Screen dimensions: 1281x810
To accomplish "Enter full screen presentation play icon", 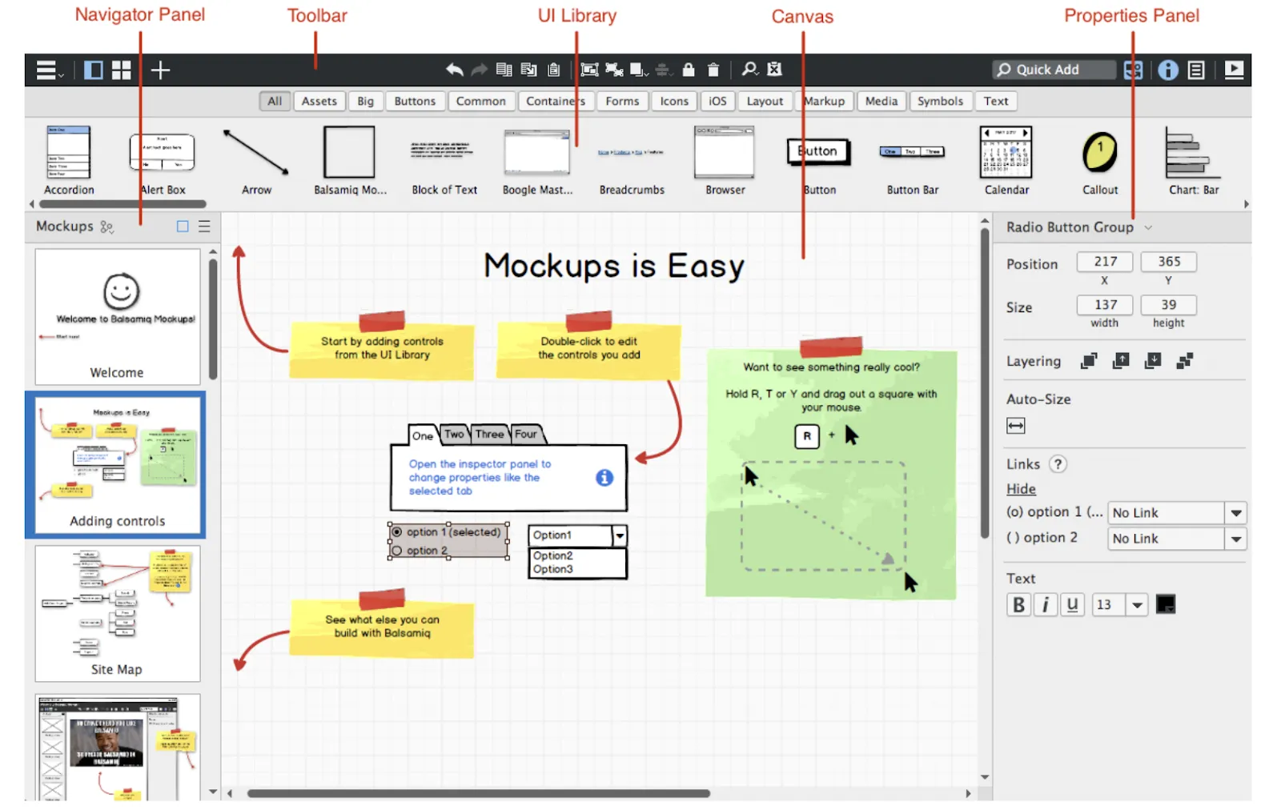I will pos(1234,70).
